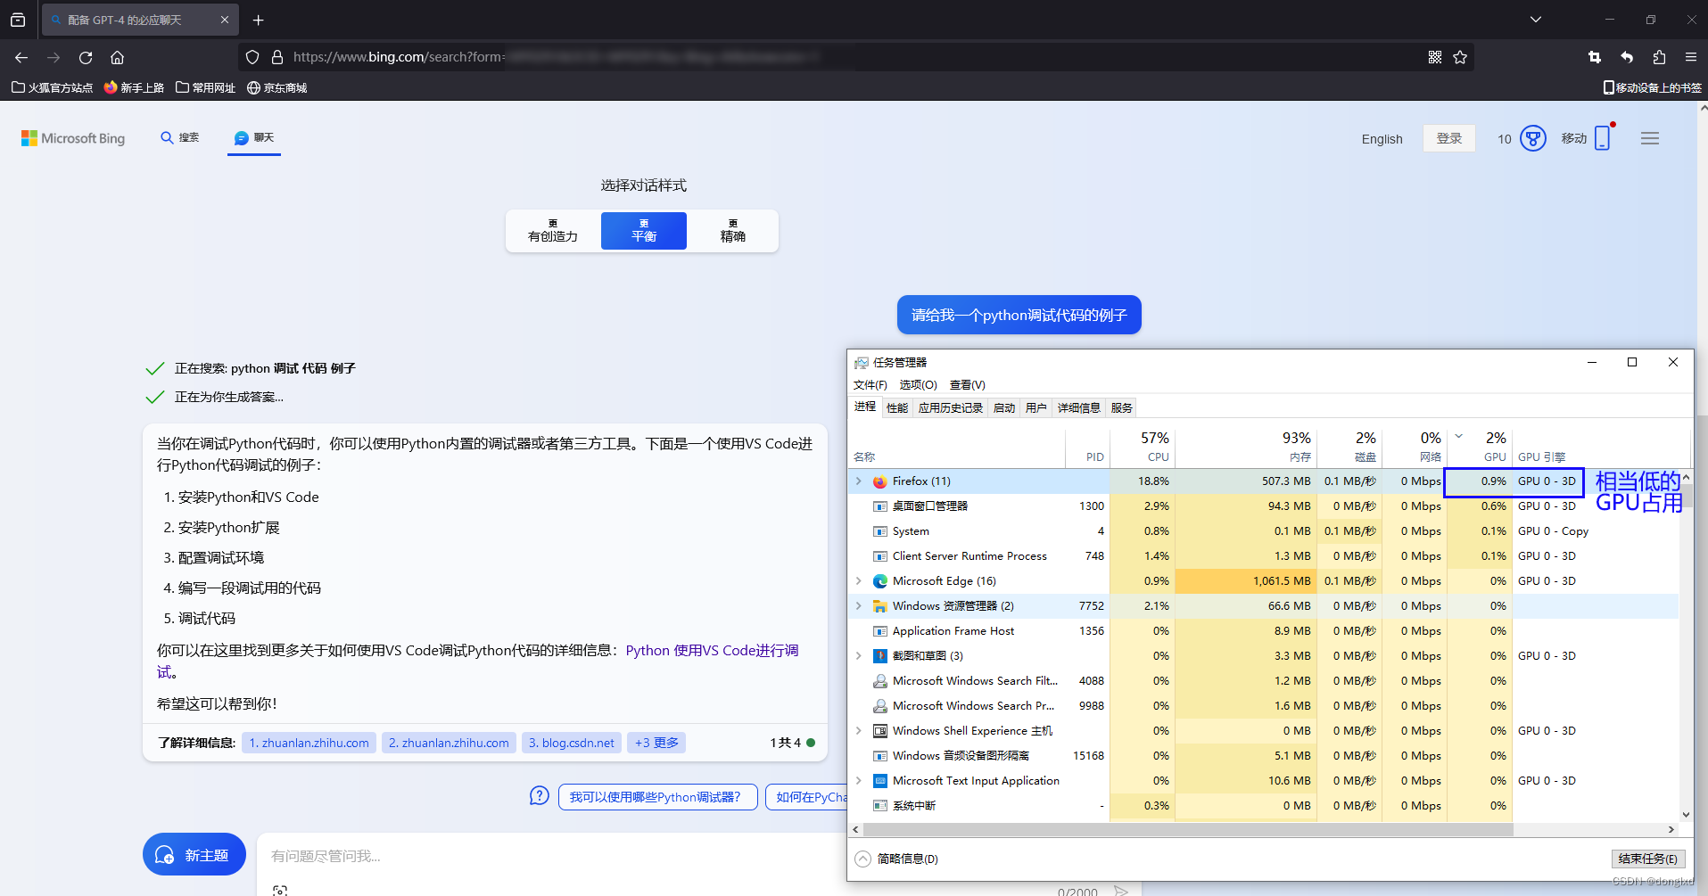The image size is (1708, 896).
Task: Open Firefox extensions puzzle icon
Action: tap(1659, 57)
